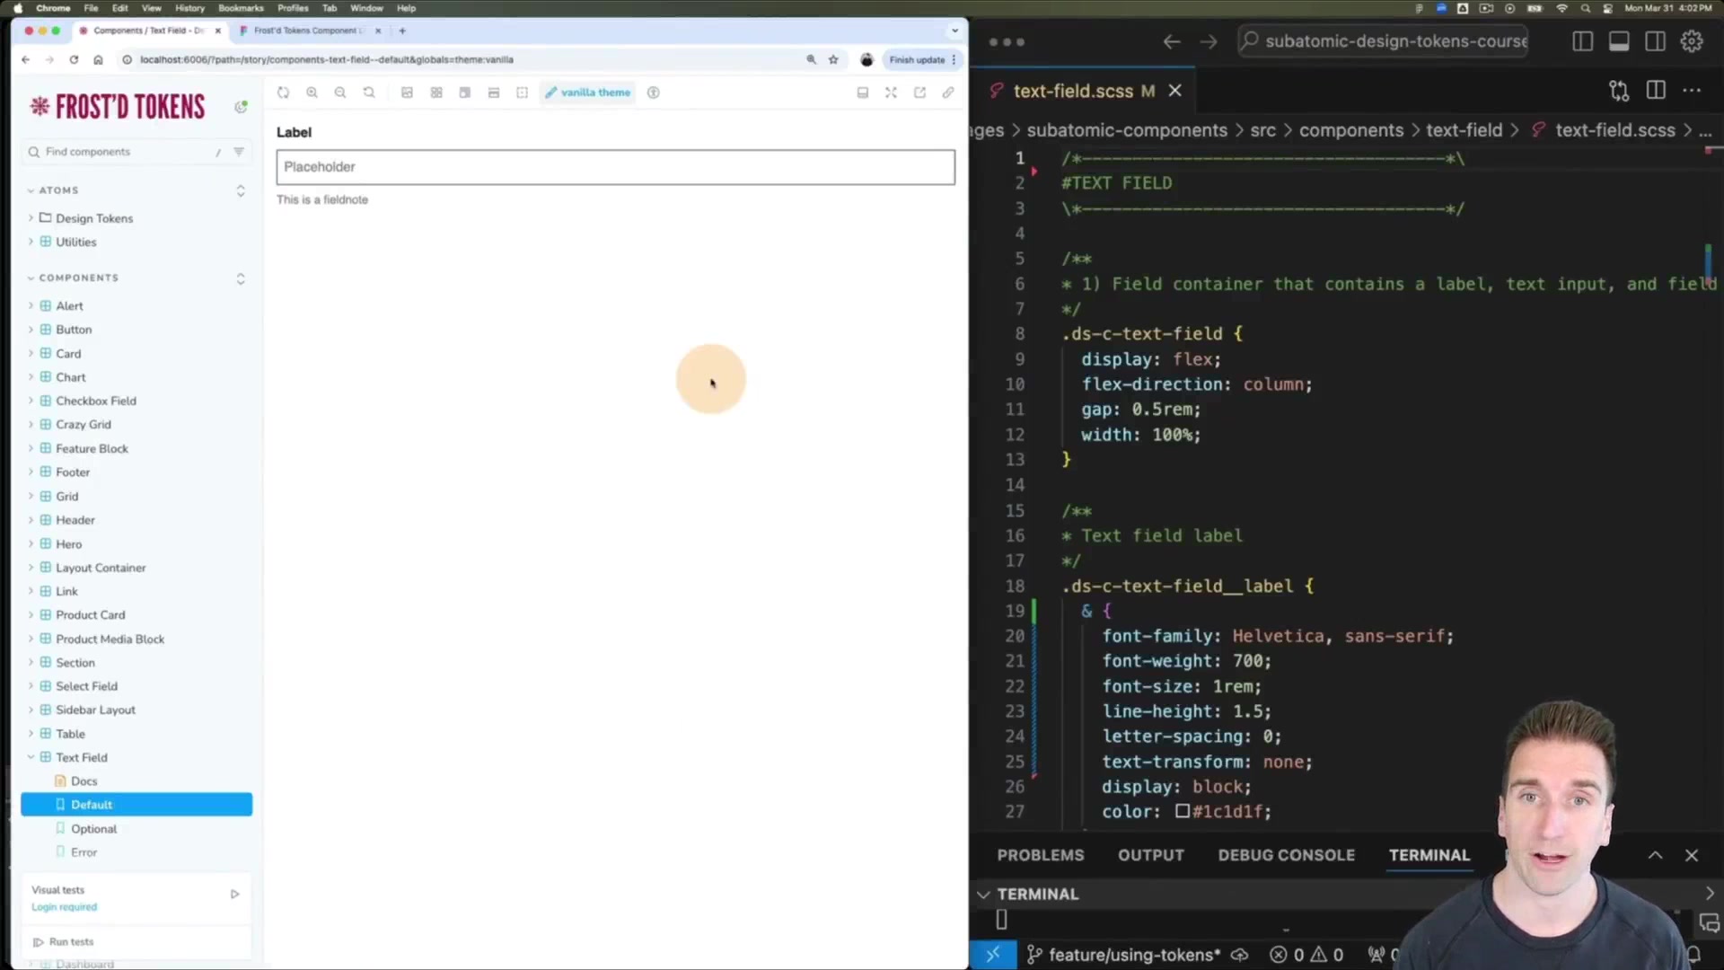Click the subatomic-design-tokens-course search box
This screenshot has height=970, width=1724.
pyautogui.click(x=1383, y=41)
